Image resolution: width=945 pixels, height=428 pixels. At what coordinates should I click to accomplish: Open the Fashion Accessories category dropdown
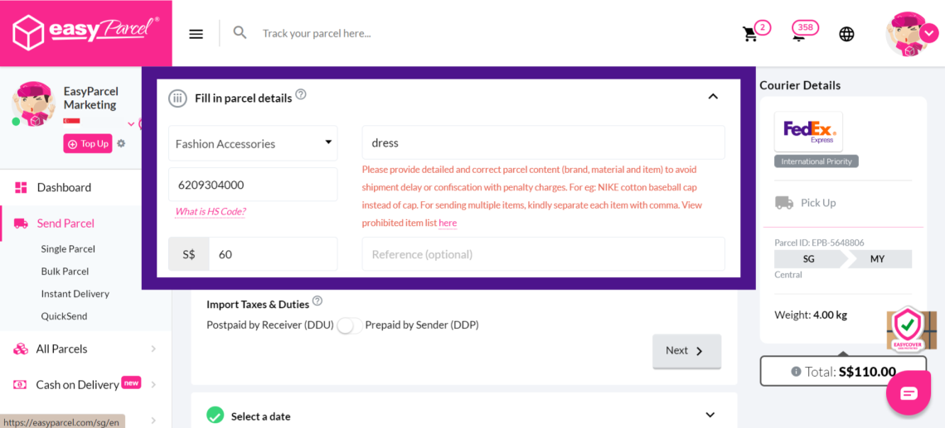[253, 143]
